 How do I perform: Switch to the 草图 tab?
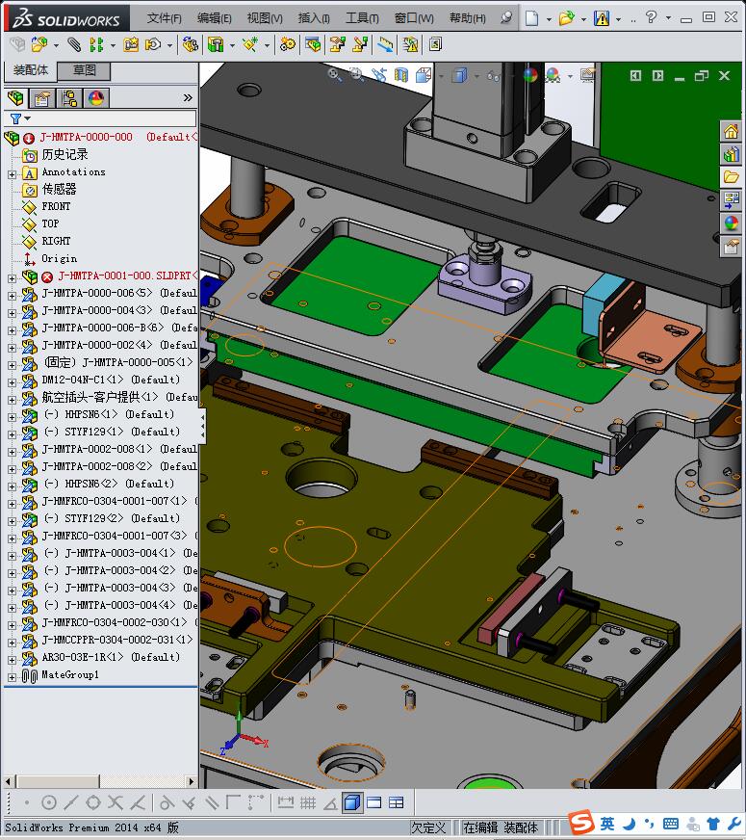coord(84,70)
